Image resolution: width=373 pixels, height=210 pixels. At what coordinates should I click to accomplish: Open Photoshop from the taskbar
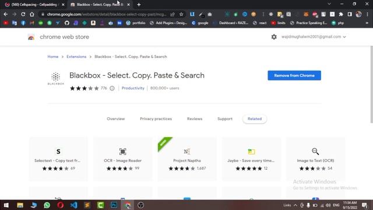point(114,205)
